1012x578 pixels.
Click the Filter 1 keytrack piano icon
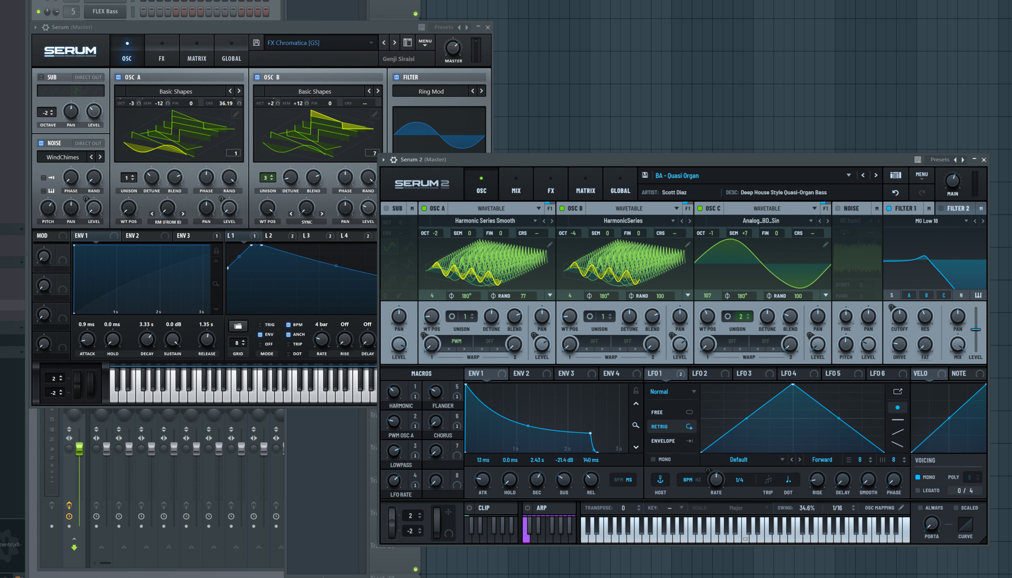978,296
